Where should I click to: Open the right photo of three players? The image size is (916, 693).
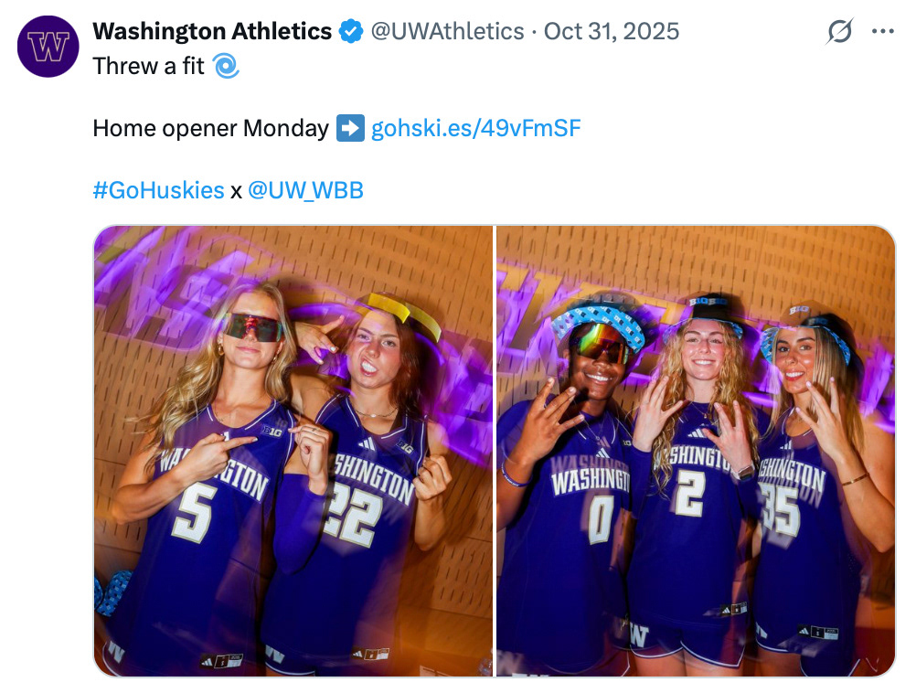coord(695,451)
